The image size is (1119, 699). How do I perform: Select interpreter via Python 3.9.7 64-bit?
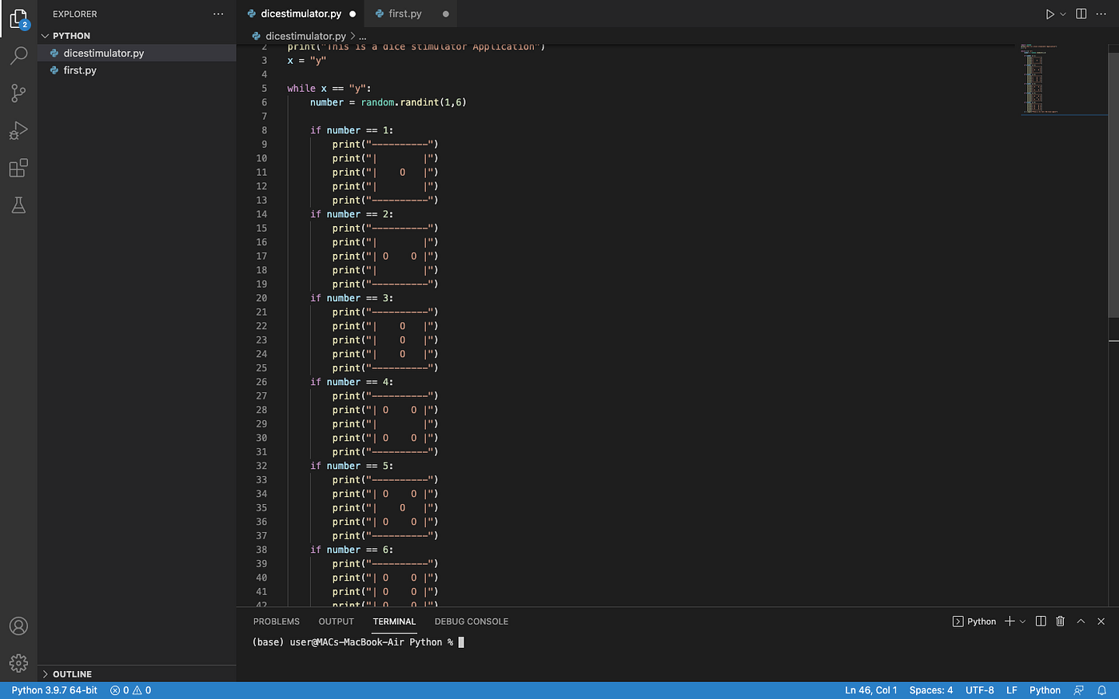[54, 689]
